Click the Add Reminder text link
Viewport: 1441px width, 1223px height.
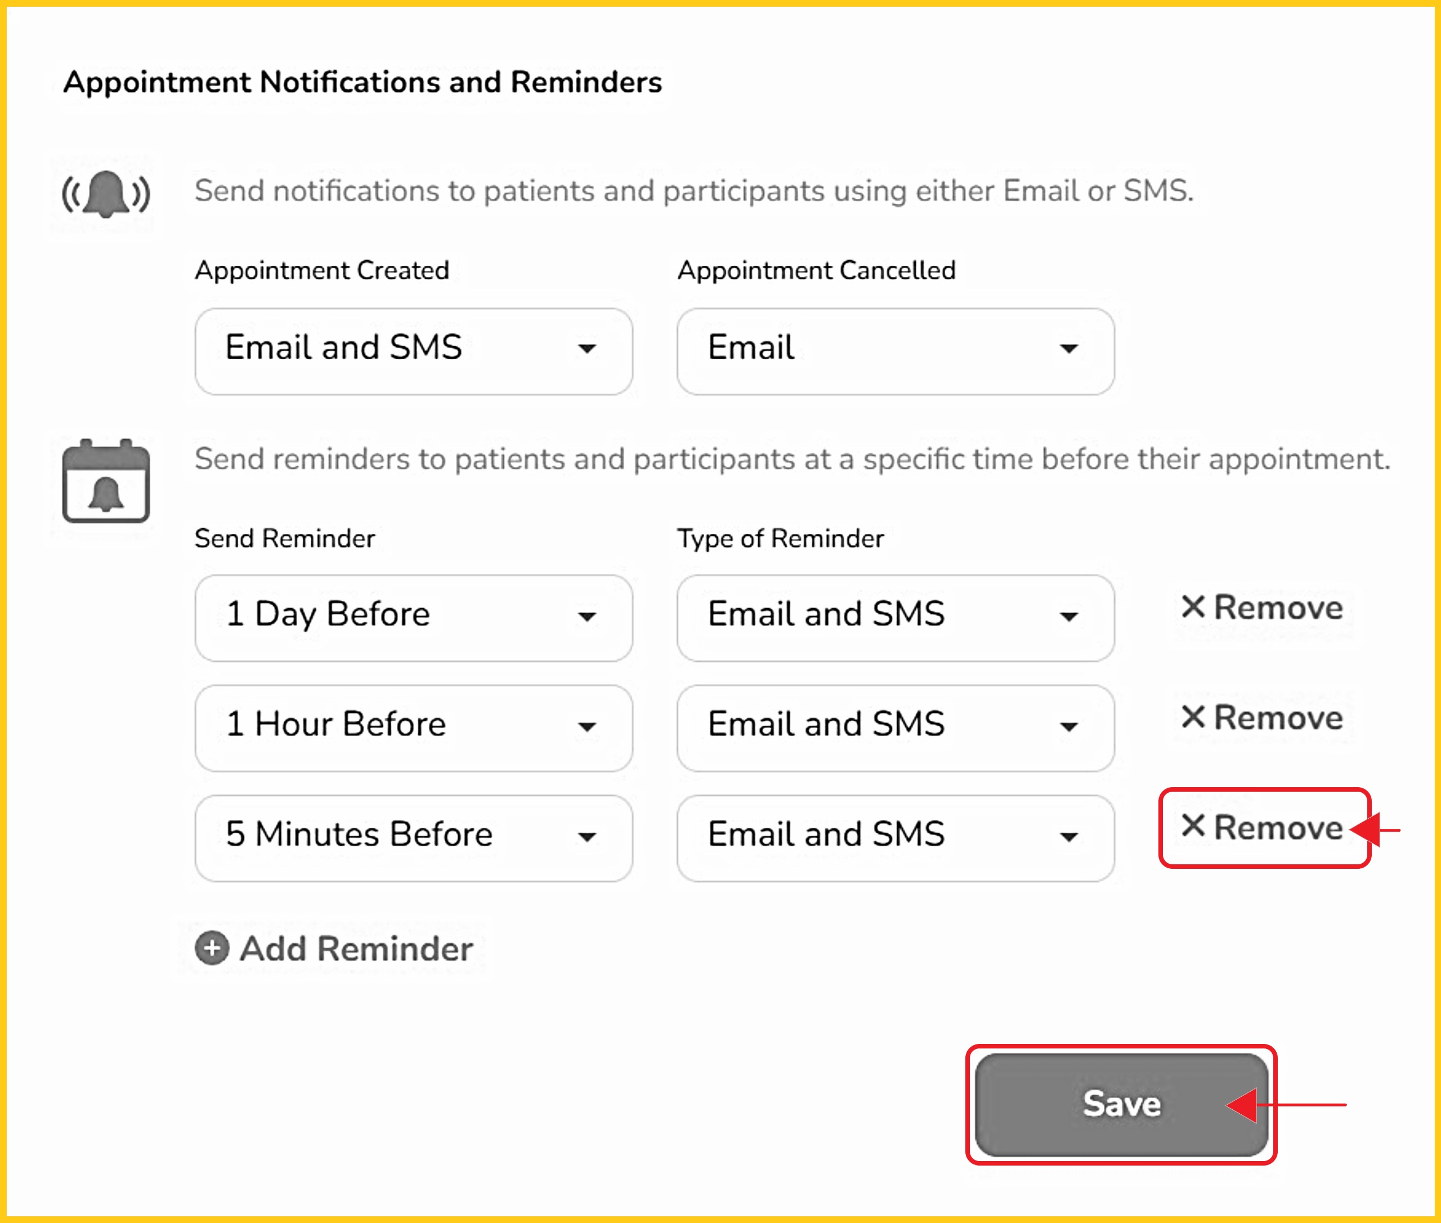356,948
